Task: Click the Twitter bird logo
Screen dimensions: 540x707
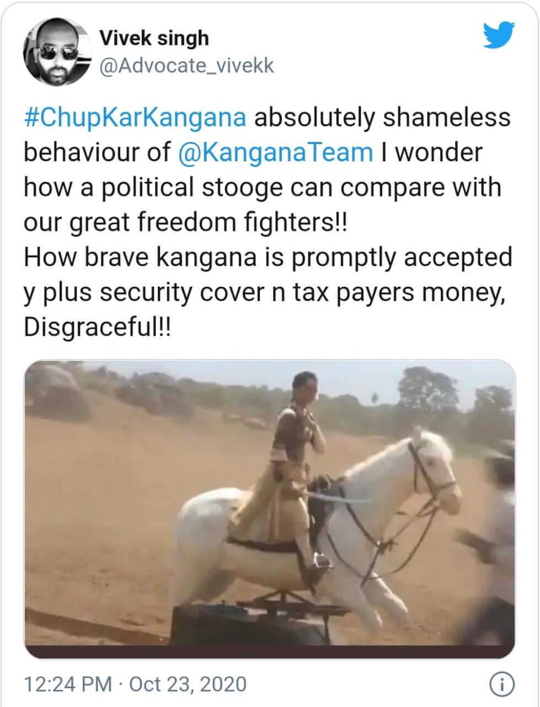Action: pyautogui.click(x=499, y=37)
